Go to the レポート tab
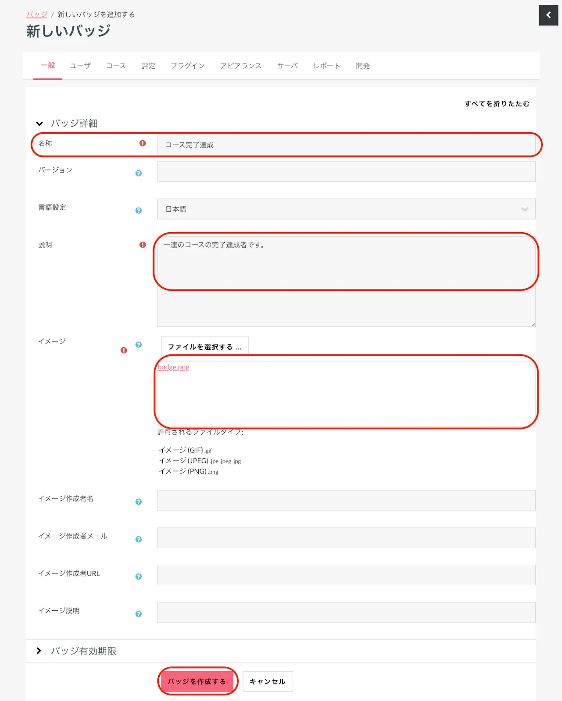The image size is (562, 701). click(x=326, y=66)
